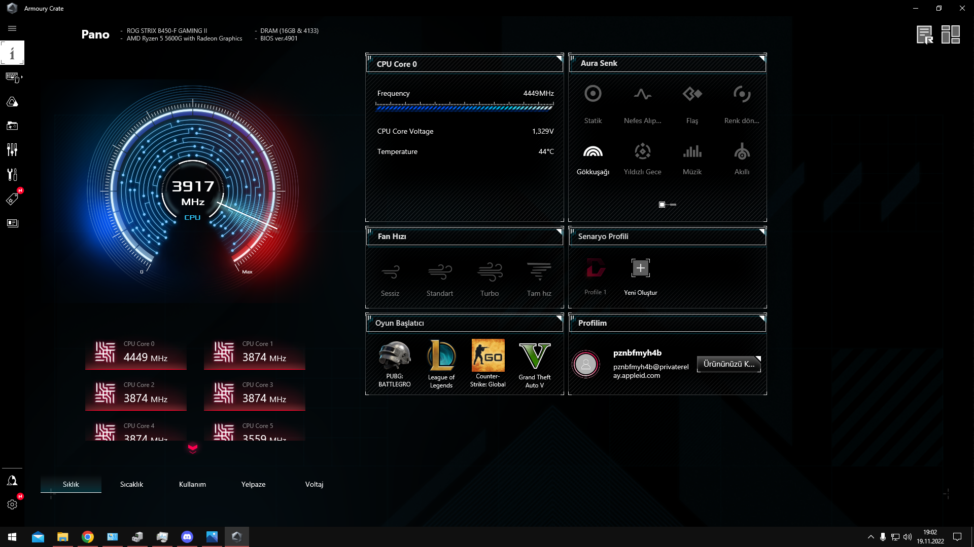
Task: Expand the Aura Senk panel corner
Action: pyautogui.click(x=761, y=58)
